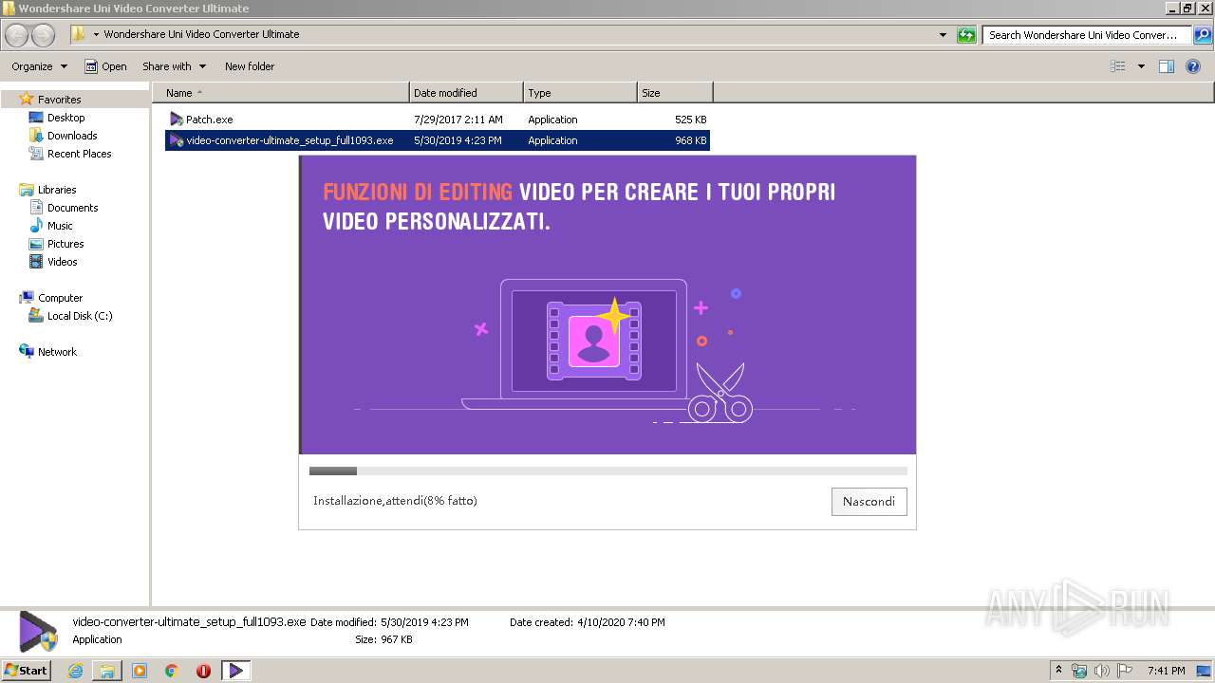Expand the address bar history dropdown
This screenshot has width=1215, height=683.
(943, 35)
